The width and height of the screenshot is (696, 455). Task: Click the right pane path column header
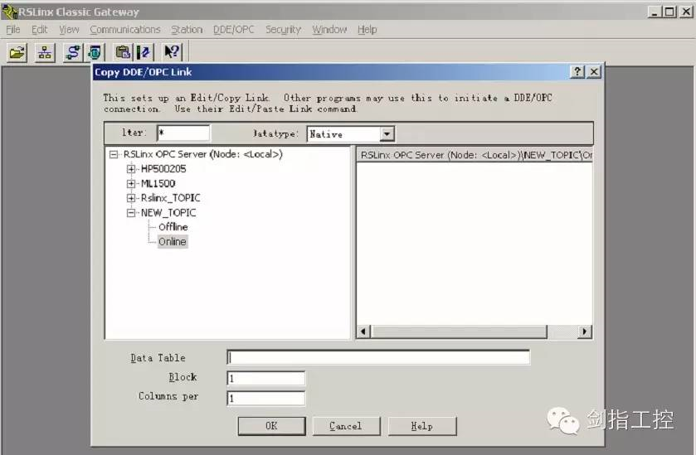pyautogui.click(x=475, y=155)
